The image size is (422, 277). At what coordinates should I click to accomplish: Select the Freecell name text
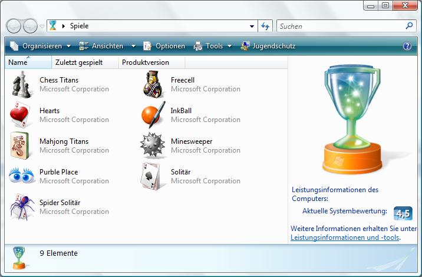183,80
